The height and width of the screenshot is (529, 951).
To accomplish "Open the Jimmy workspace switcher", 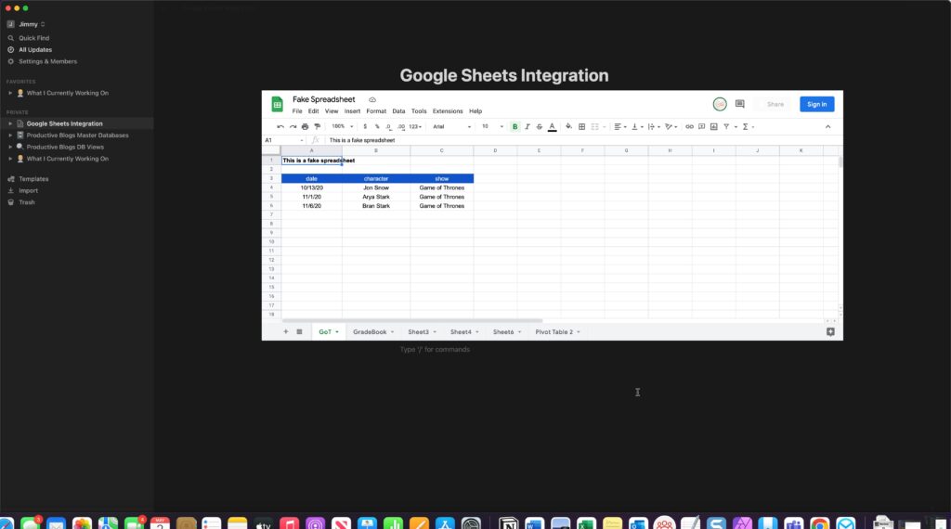I will 26,24.
